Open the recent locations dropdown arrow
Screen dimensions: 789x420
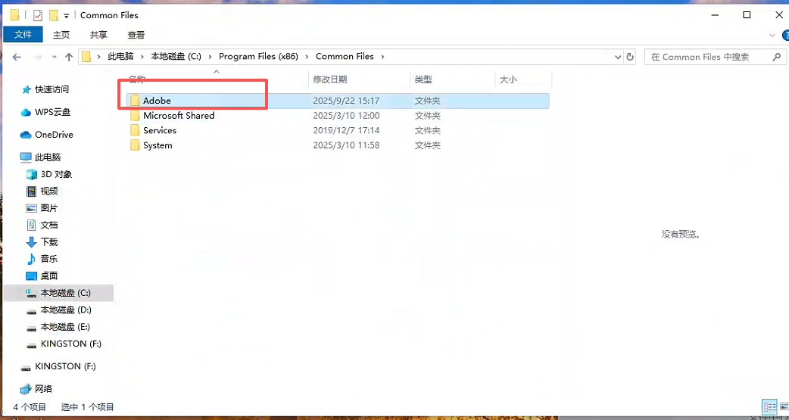[53, 57]
